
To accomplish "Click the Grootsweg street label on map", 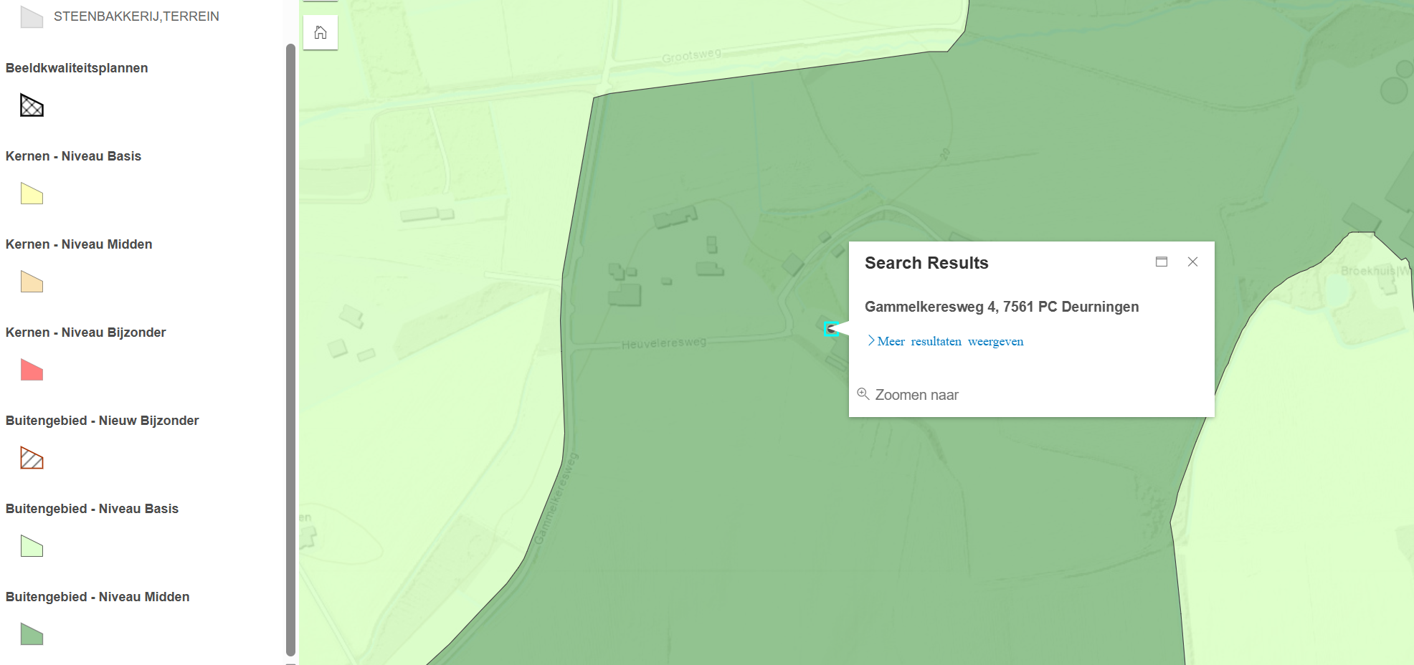I will click(x=691, y=55).
